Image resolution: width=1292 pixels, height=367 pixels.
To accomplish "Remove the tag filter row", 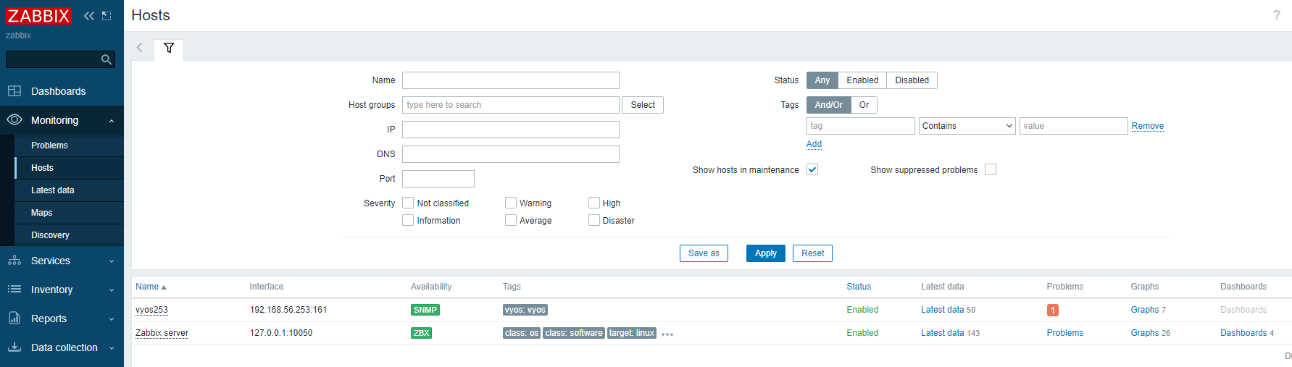I will 1148,126.
